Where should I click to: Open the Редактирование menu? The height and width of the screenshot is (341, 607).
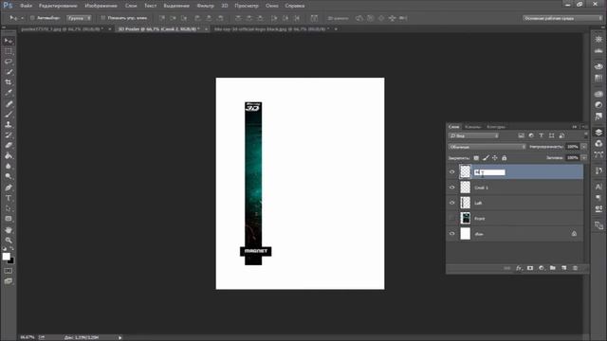[x=58, y=6]
